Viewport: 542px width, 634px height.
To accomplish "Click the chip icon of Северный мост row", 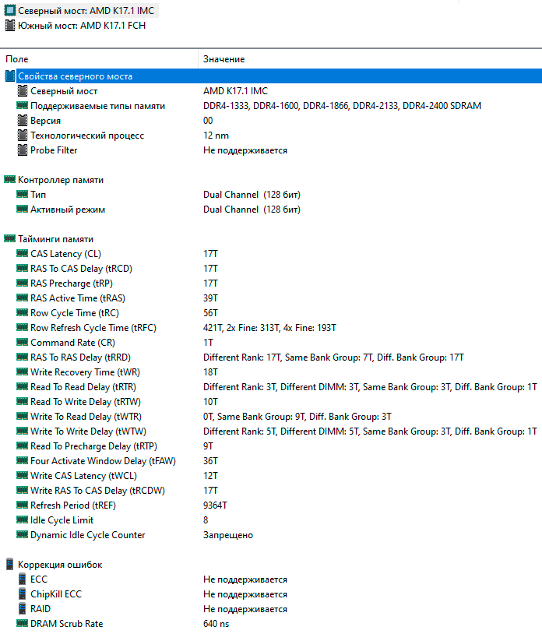I will pyautogui.click(x=23, y=91).
